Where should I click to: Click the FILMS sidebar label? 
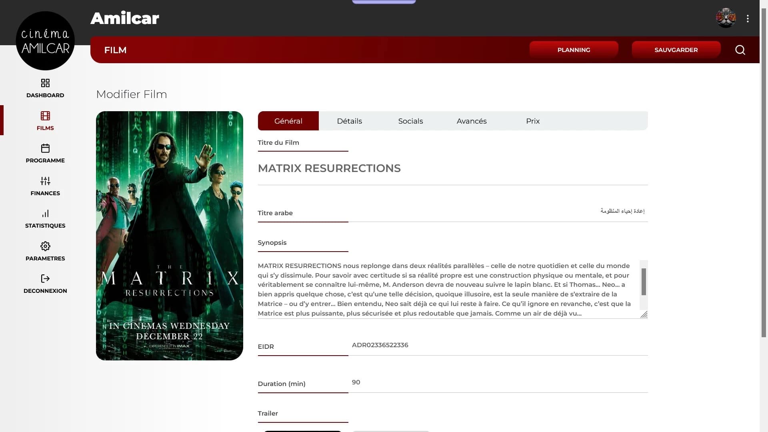tap(45, 128)
